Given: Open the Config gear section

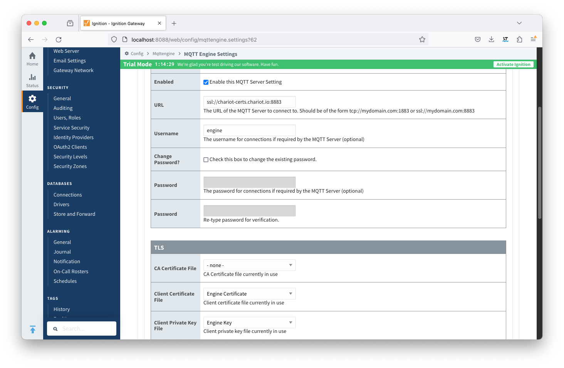Looking at the screenshot, I should tap(32, 102).
